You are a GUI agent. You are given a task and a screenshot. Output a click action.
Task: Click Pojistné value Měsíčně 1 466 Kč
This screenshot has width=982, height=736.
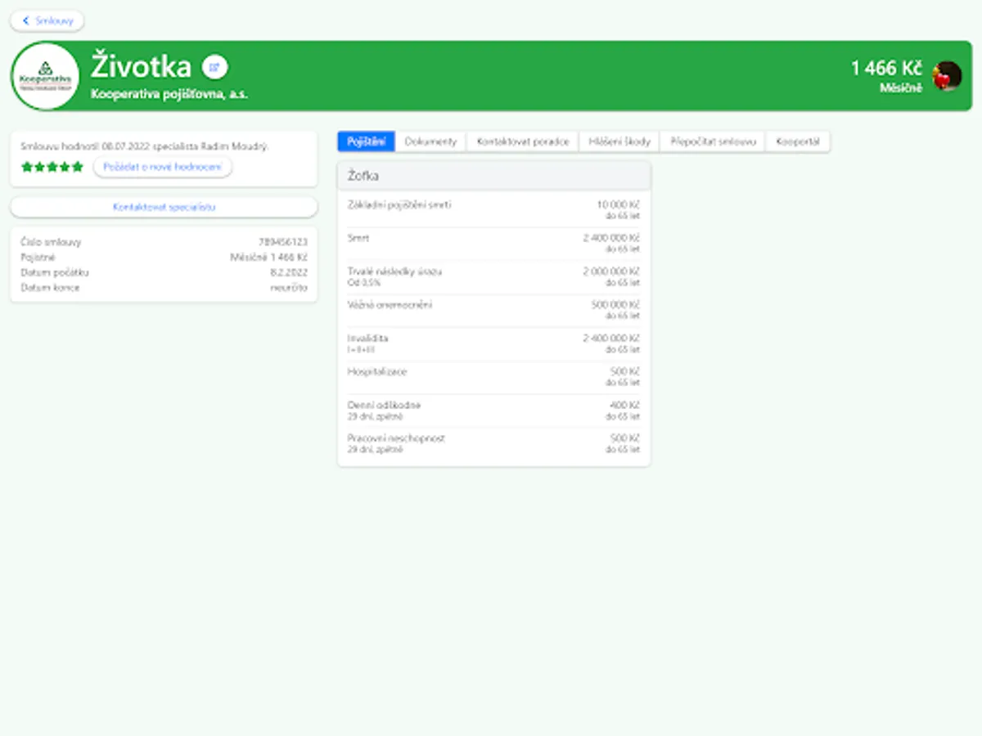(269, 258)
